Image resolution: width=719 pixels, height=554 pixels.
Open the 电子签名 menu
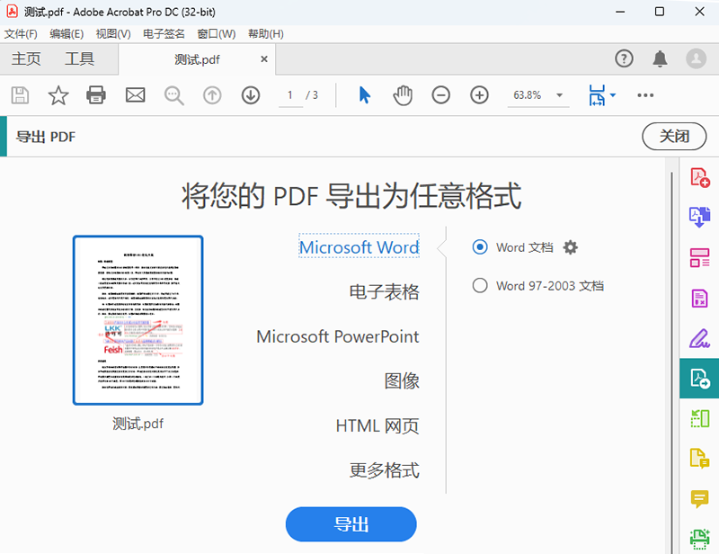(164, 34)
